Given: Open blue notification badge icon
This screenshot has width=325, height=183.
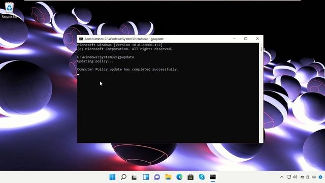Looking at the screenshot, I should click(x=320, y=177).
